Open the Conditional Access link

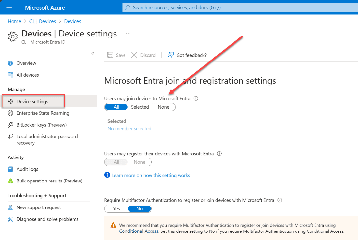[x=139, y=231]
